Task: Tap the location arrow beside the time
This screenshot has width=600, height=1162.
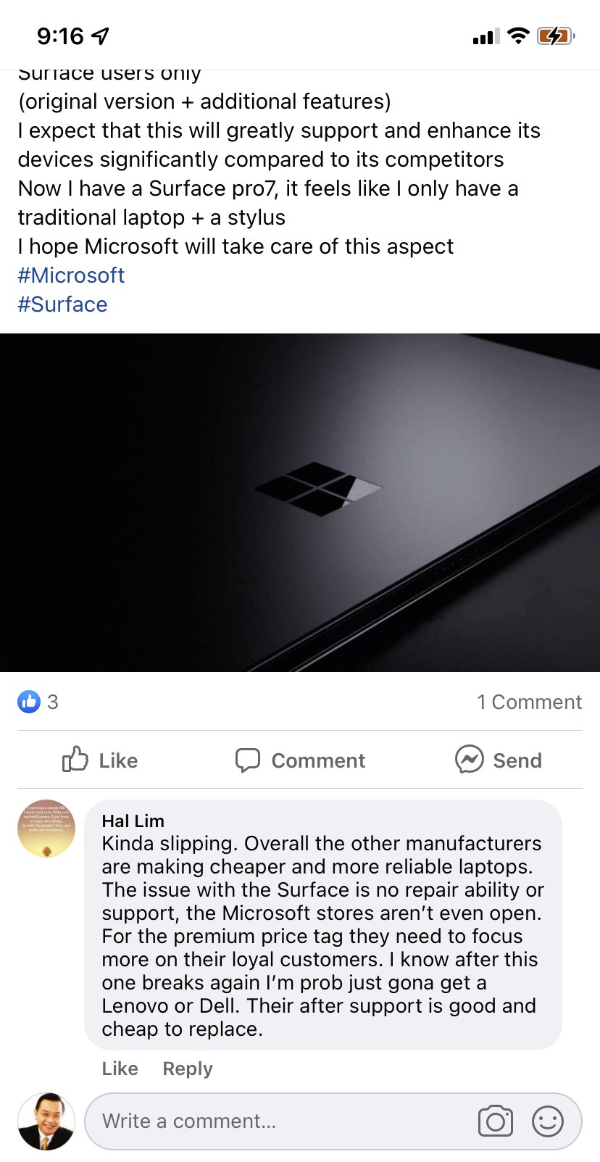Action: pyautogui.click(x=100, y=36)
